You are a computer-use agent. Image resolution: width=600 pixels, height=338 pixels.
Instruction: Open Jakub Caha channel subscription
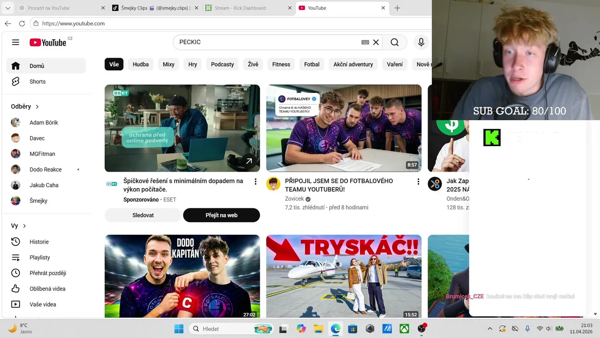[46, 185]
